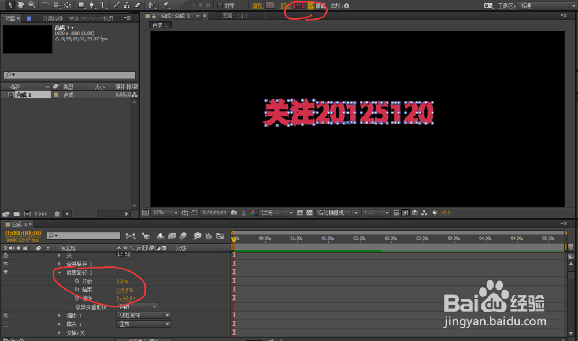Toggle lock on composition viewer tab
The image size is (578, 341).
[154, 16]
